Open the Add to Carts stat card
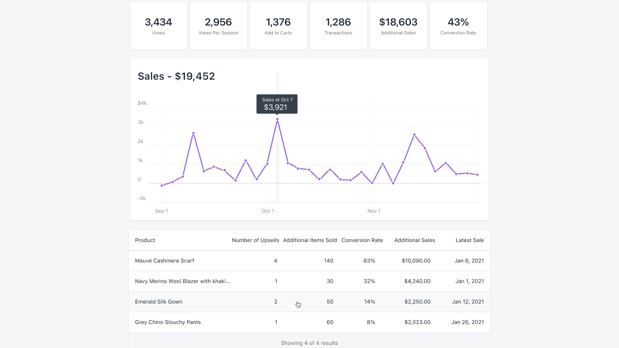Image resolution: width=619 pixels, height=348 pixels. click(x=278, y=25)
